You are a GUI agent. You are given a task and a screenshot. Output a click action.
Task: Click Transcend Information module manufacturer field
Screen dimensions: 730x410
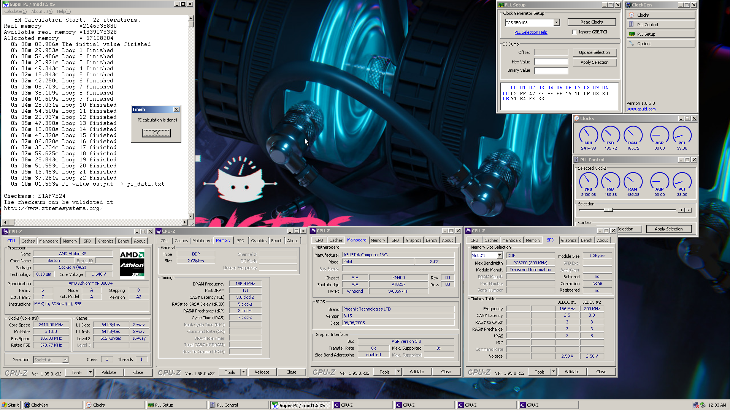coord(530,270)
